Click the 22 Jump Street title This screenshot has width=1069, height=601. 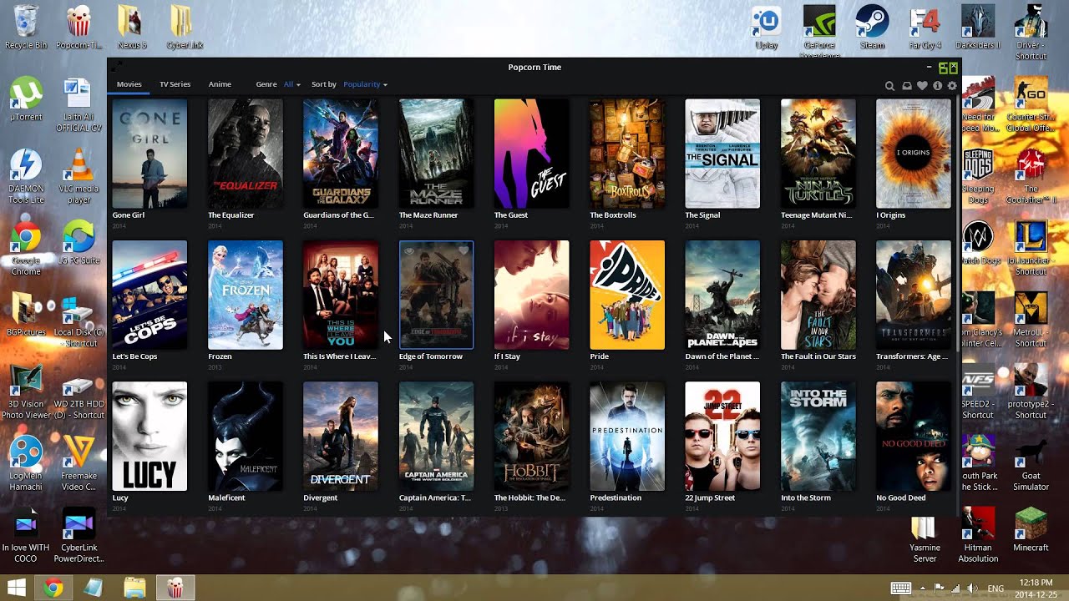710,497
